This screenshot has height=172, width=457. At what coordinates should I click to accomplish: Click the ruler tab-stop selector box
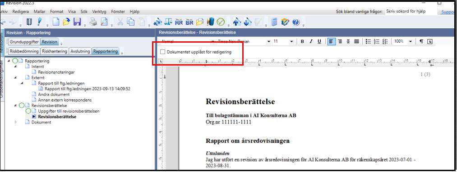(x=161, y=61)
